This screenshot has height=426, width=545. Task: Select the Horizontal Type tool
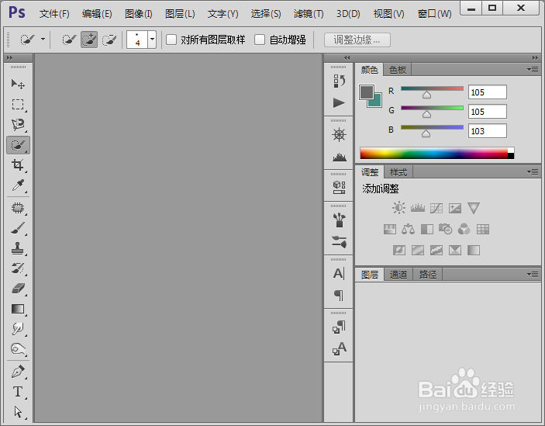point(18,392)
